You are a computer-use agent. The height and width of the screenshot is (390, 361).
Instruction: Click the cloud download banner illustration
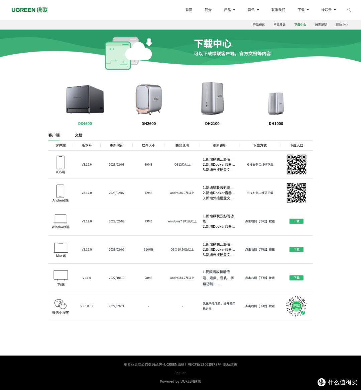click(x=129, y=53)
